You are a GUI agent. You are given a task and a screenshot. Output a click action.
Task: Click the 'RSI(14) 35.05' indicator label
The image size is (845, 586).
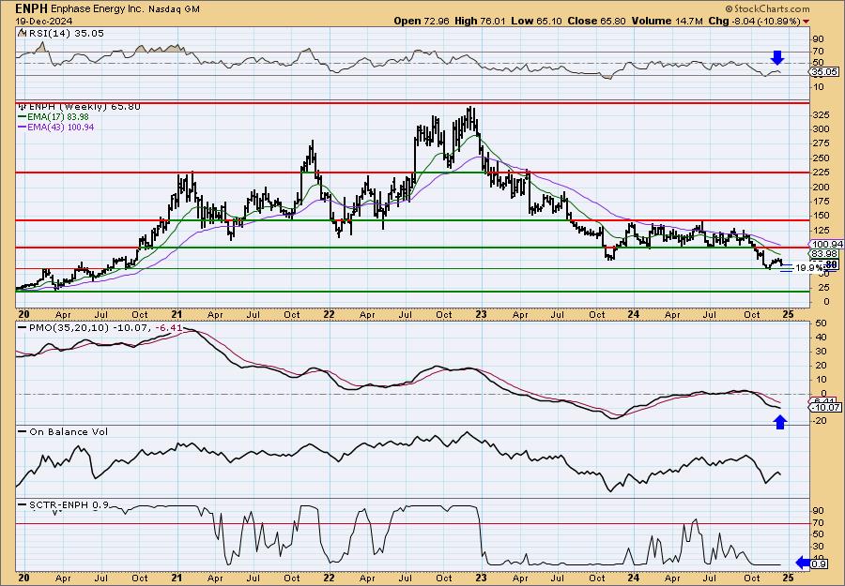[65, 34]
